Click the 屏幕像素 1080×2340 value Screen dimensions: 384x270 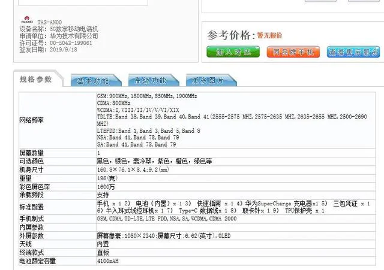tap(164, 236)
